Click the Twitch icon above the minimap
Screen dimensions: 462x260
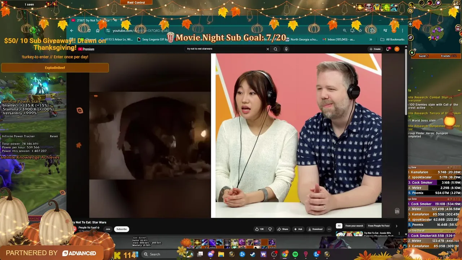coord(439,3)
